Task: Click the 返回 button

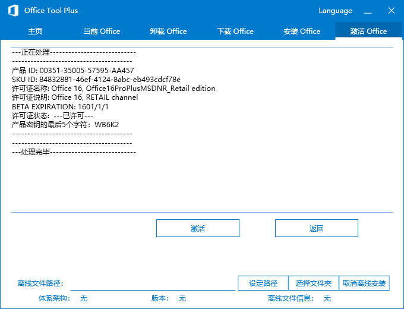Action: pos(316,228)
